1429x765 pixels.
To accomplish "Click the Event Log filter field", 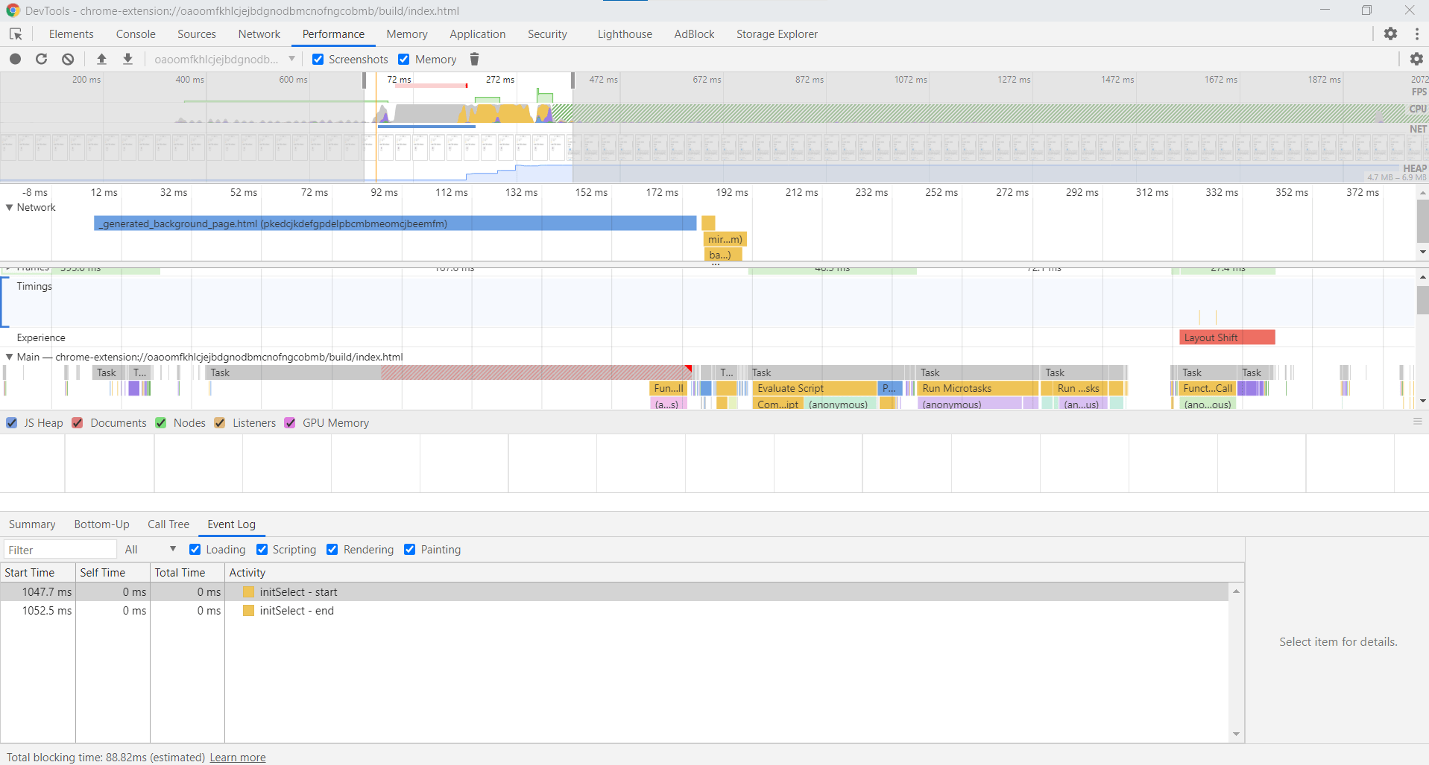I will point(60,549).
